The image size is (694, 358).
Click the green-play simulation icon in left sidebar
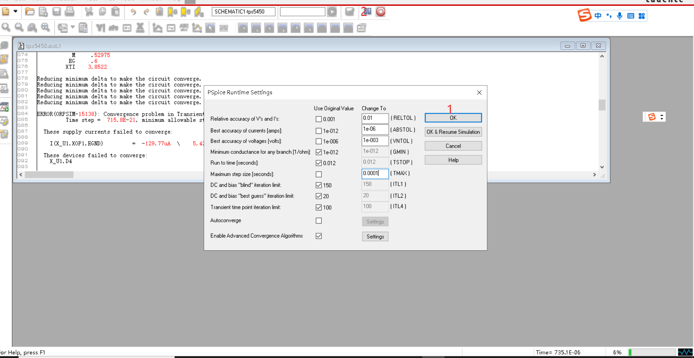point(4,107)
